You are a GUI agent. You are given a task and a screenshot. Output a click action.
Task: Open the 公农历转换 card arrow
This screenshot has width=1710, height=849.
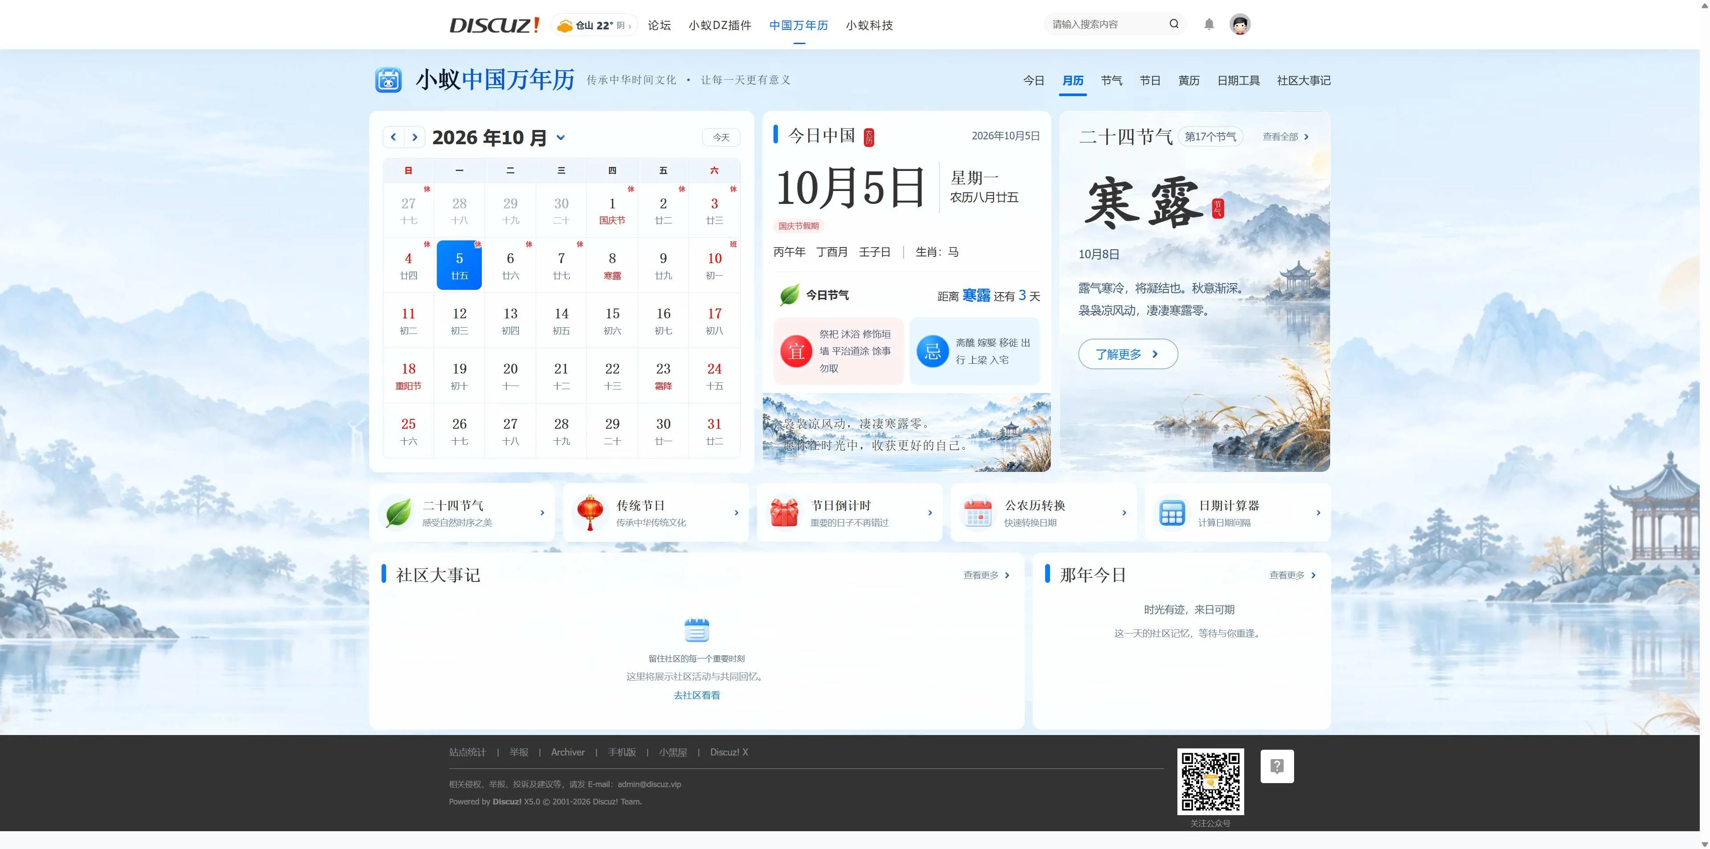[1124, 512]
